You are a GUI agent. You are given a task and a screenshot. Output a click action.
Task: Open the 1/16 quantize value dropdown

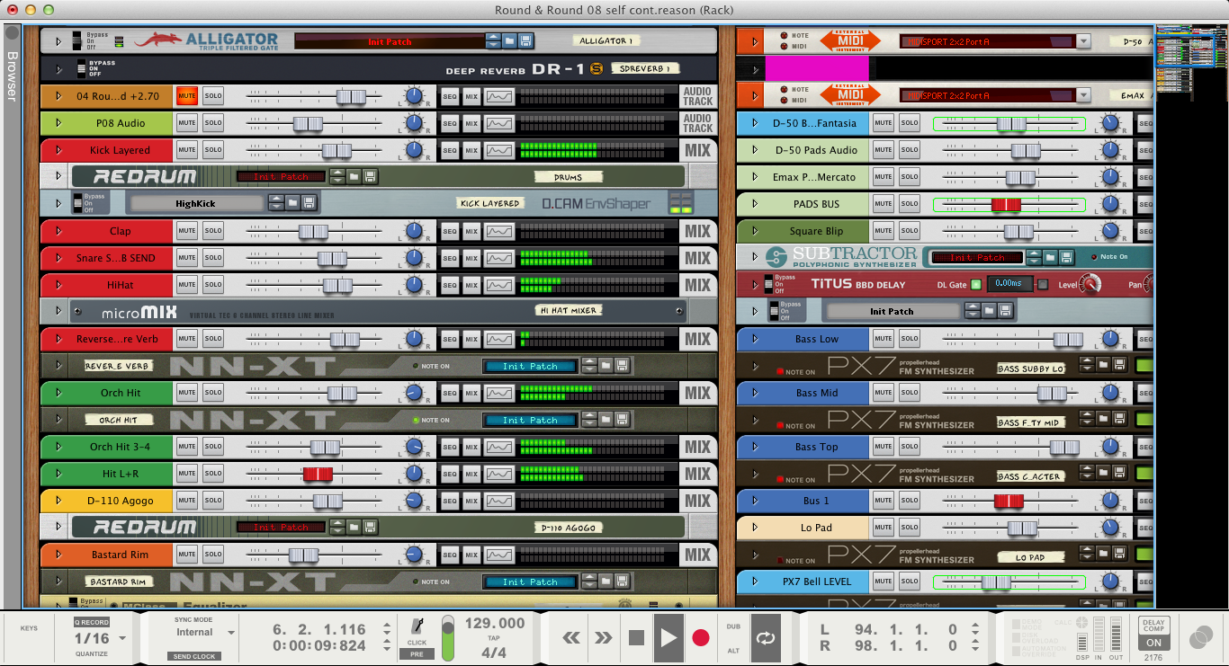tap(122, 639)
